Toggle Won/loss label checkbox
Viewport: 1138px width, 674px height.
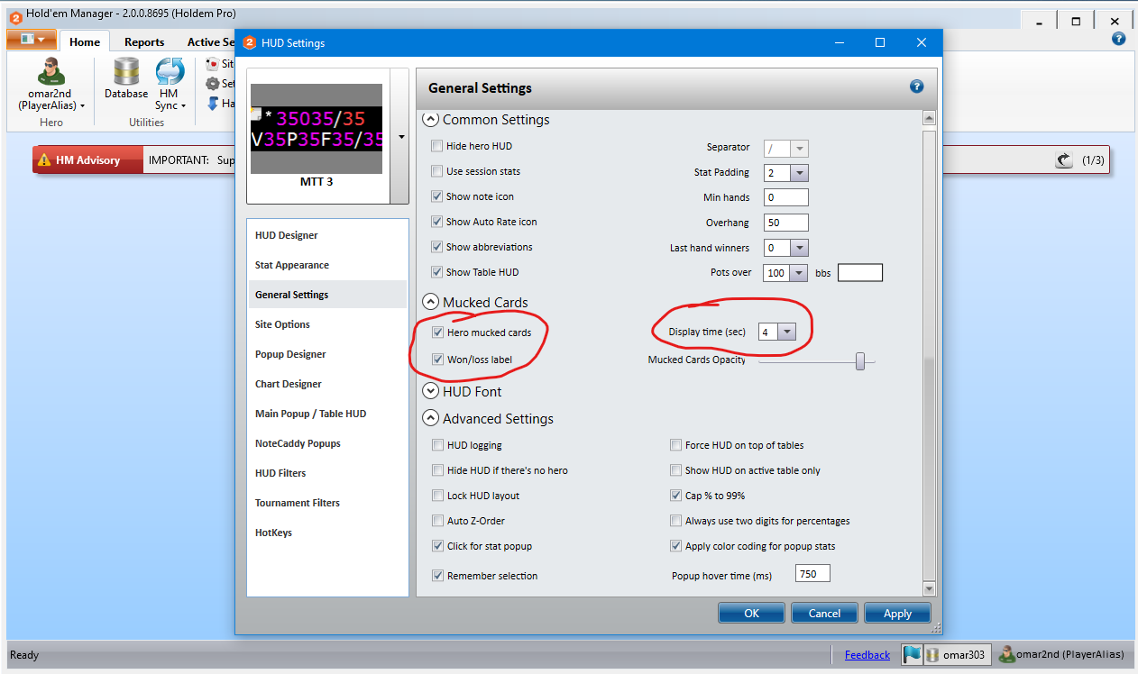click(x=438, y=360)
